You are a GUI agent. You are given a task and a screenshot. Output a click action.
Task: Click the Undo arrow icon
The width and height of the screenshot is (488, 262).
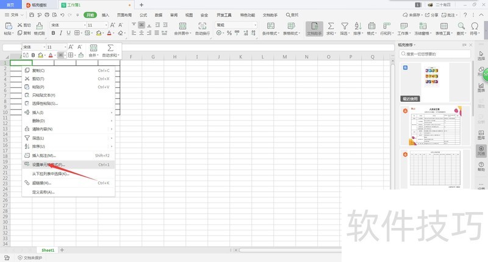pos(62,15)
